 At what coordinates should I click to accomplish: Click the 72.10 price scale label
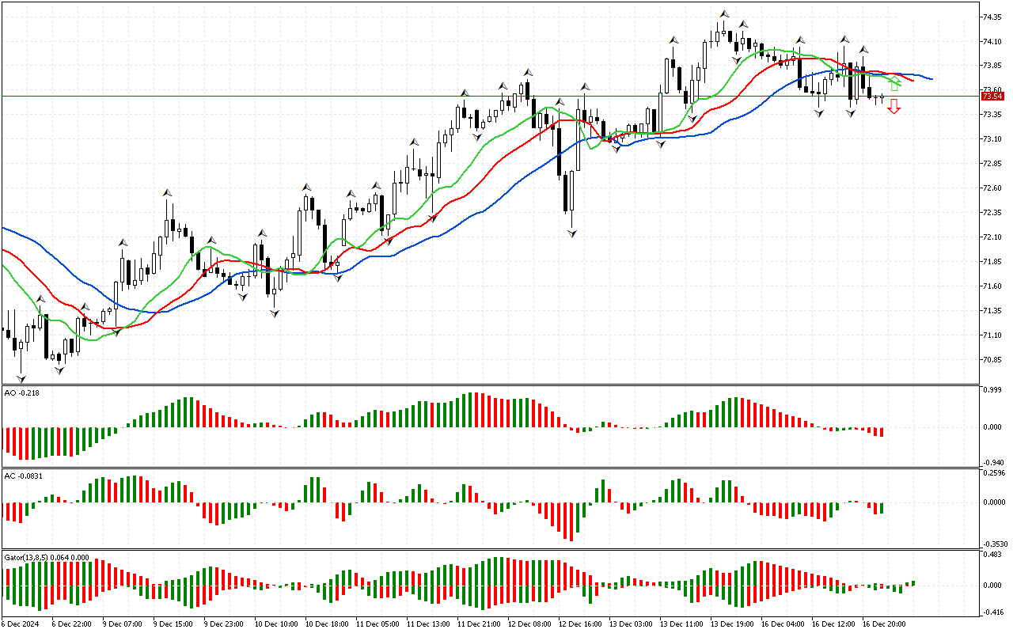click(992, 237)
